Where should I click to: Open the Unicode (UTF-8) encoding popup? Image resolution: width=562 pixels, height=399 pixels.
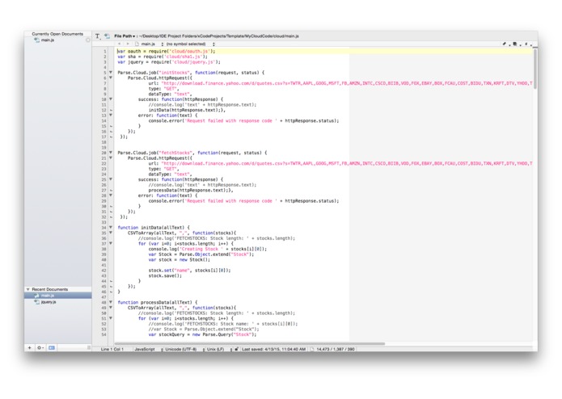[184, 349]
